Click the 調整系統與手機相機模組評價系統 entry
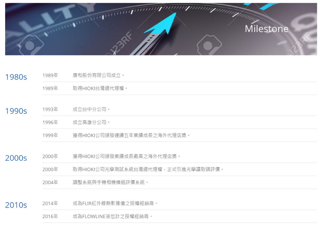 (110, 182)
